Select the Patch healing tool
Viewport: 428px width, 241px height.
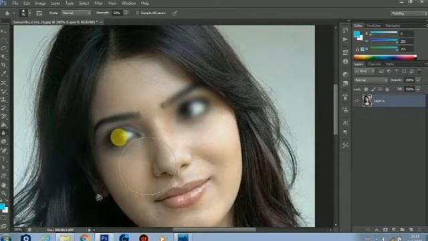(x=3, y=82)
